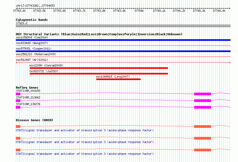Click the 37743.6k ruler tick label
The image size is (238, 162).
[59, 11]
